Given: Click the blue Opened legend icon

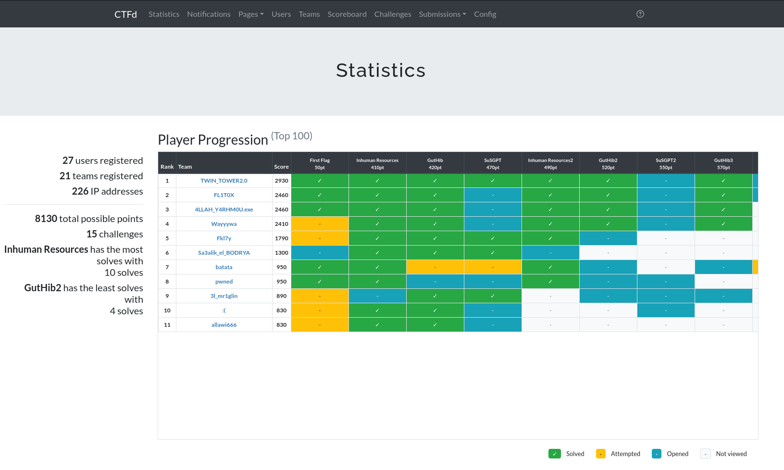Looking at the screenshot, I should point(656,454).
